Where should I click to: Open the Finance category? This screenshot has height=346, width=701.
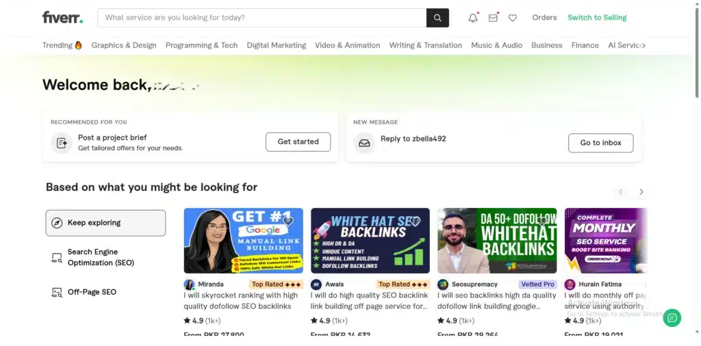(585, 45)
